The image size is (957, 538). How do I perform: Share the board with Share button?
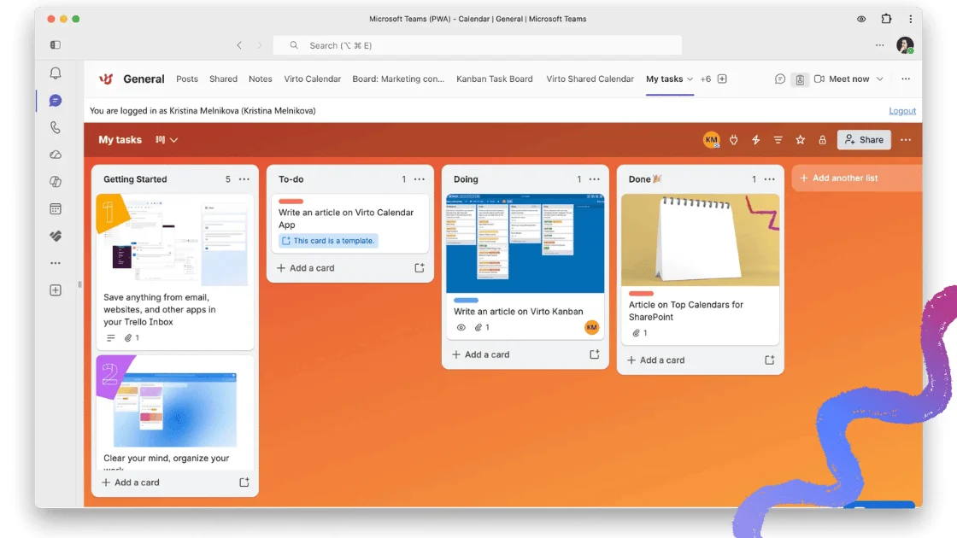864,140
